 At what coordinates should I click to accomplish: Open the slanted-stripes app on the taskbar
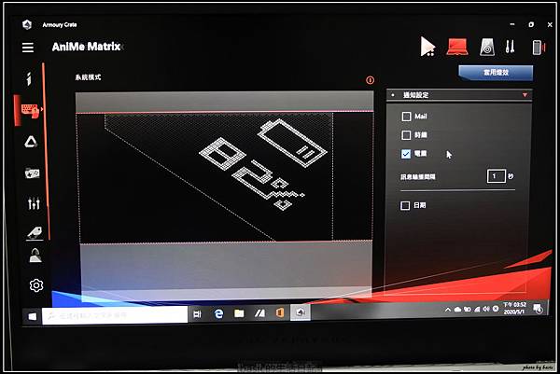(259, 313)
